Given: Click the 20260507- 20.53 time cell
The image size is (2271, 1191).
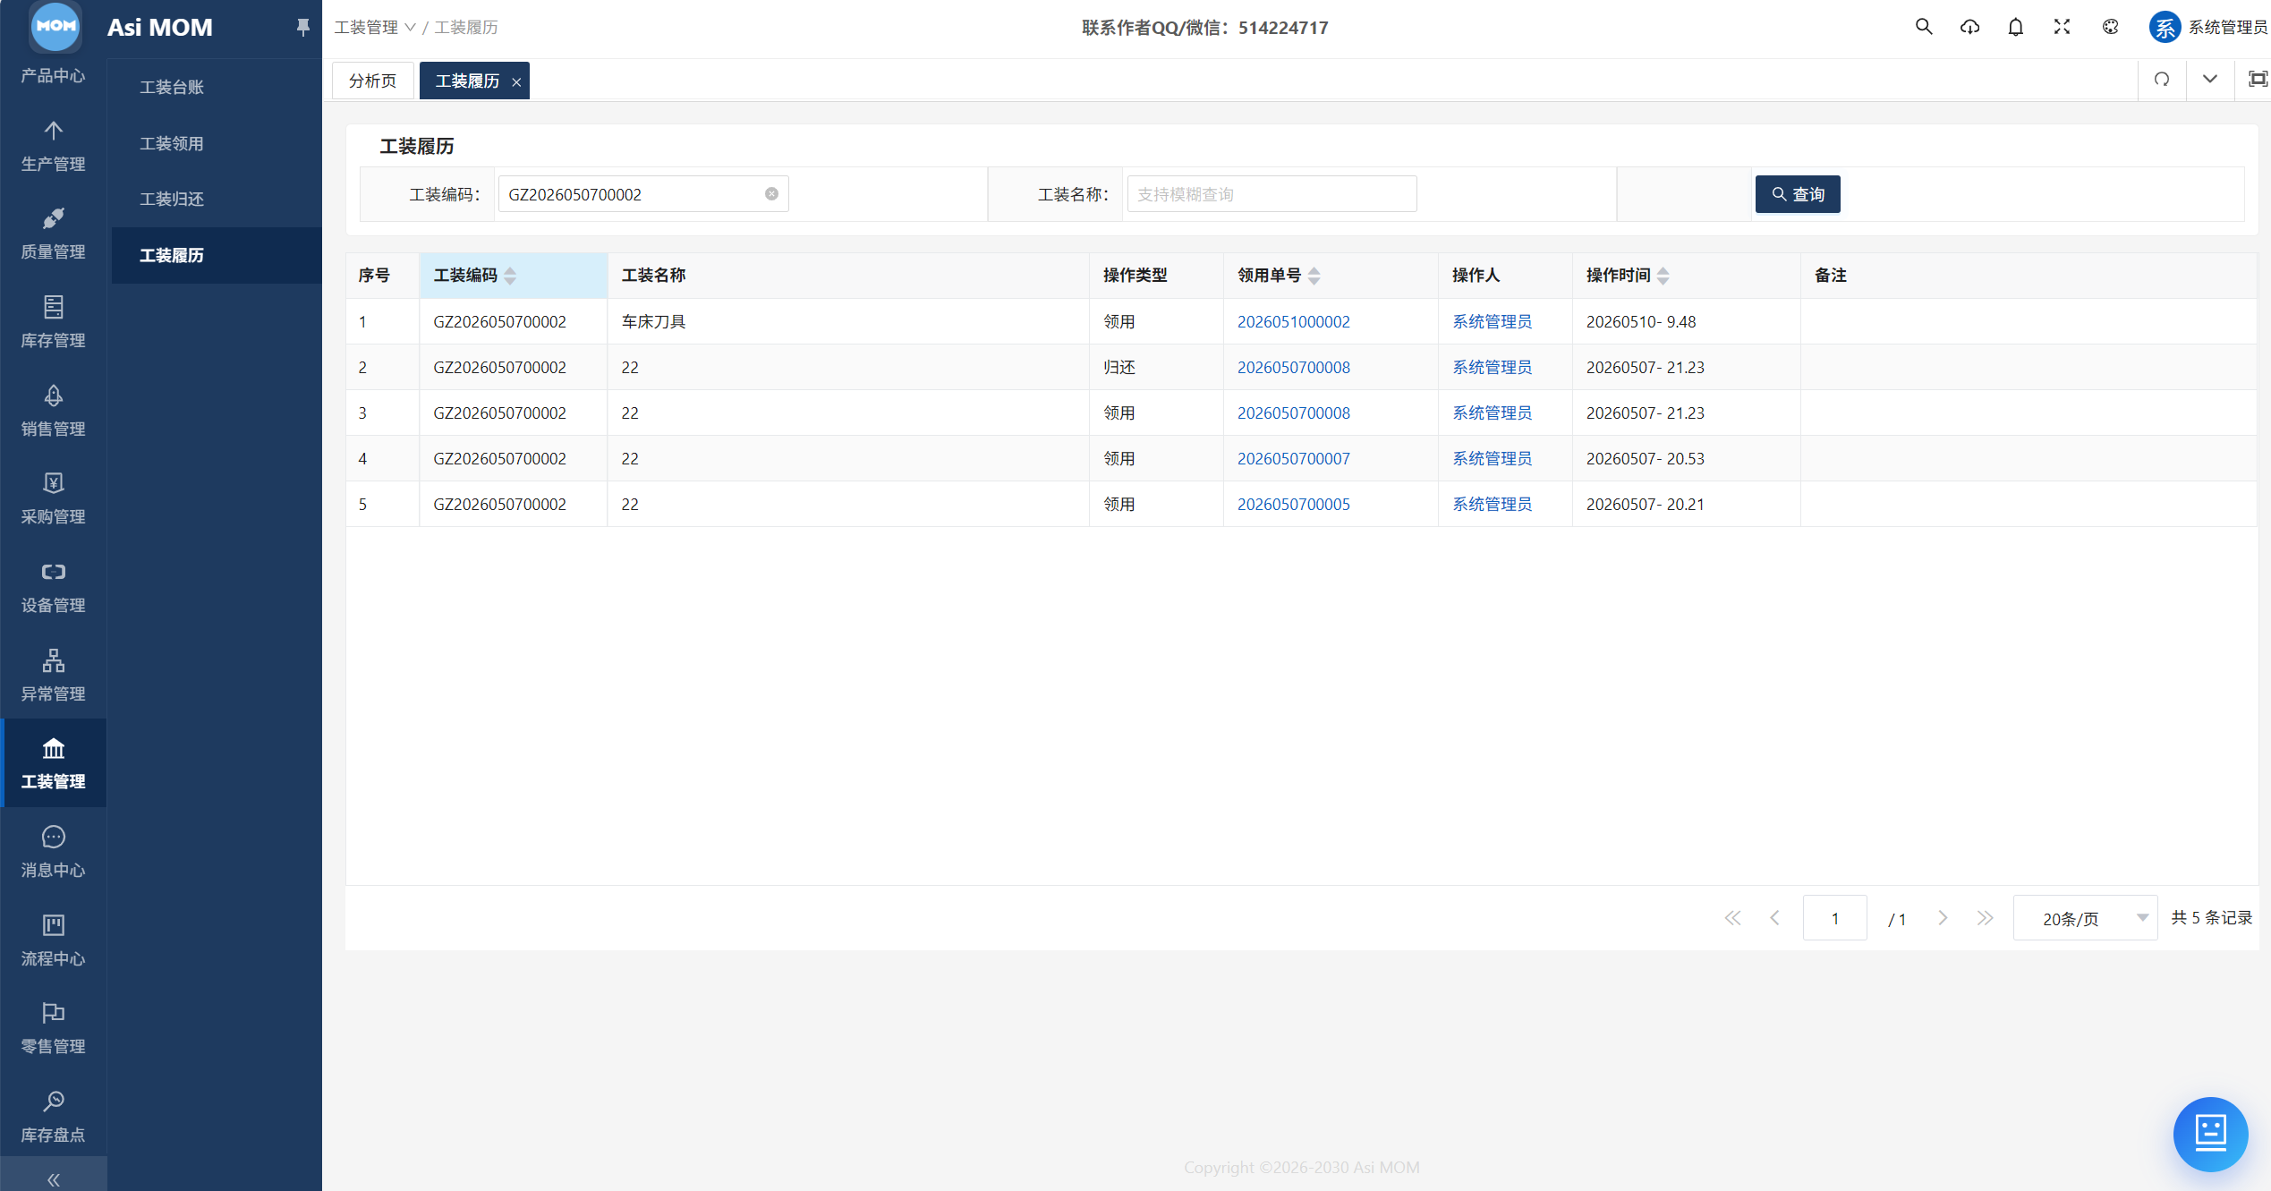Looking at the screenshot, I should tap(1685, 458).
